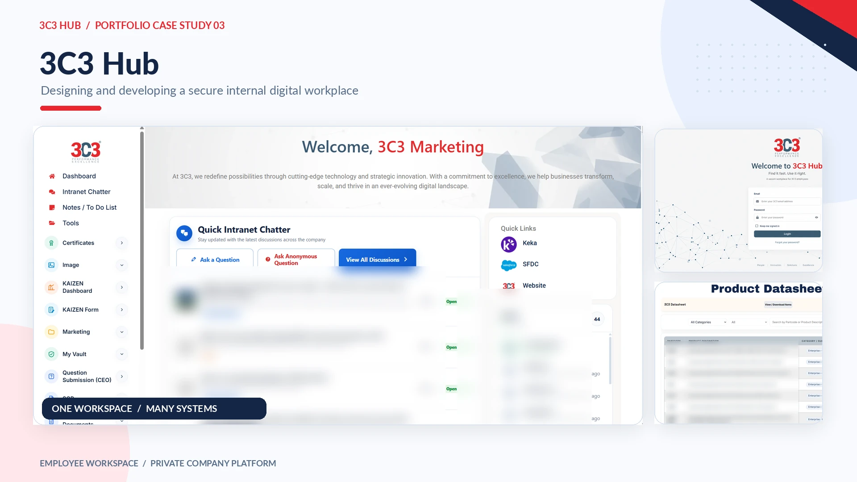Toggle password visibility eye icon
The image size is (857, 482).
pyautogui.click(x=816, y=217)
